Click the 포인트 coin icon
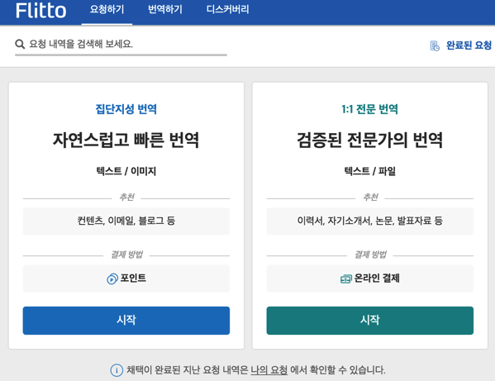The height and width of the screenshot is (381, 495). (x=112, y=279)
